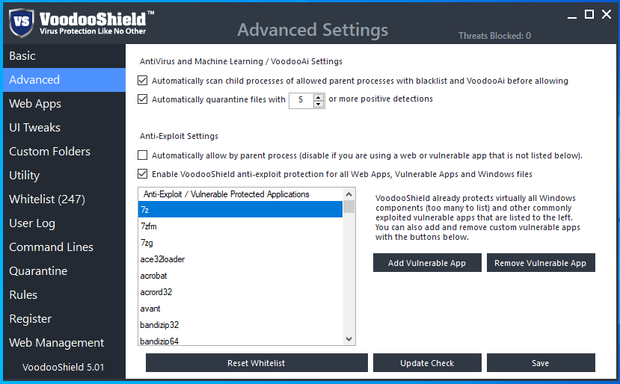Screen dimensions: 620x384
Task: Decrease quarantine detection count with down arrow
Action: coord(319,103)
